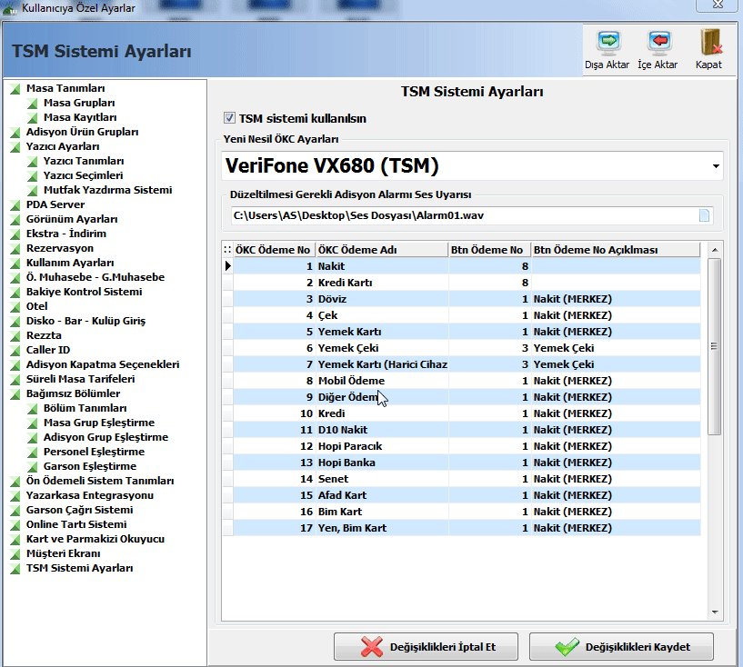
Task: Click the Kapat door icon
Action: (710, 42)
